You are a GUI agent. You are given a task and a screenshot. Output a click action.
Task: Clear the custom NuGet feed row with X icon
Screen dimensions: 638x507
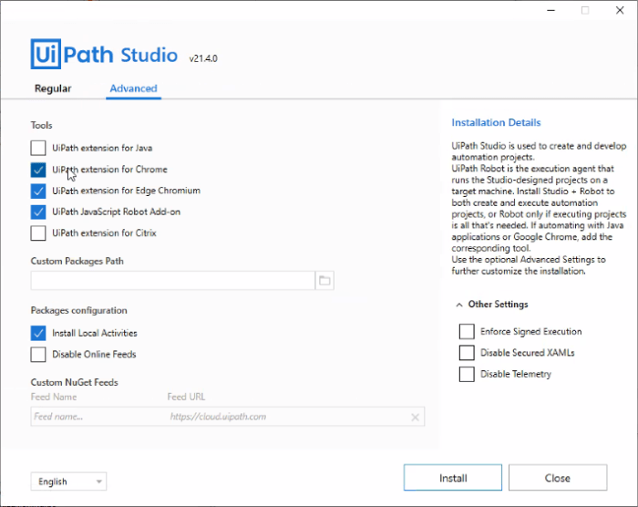coord(415,417)
